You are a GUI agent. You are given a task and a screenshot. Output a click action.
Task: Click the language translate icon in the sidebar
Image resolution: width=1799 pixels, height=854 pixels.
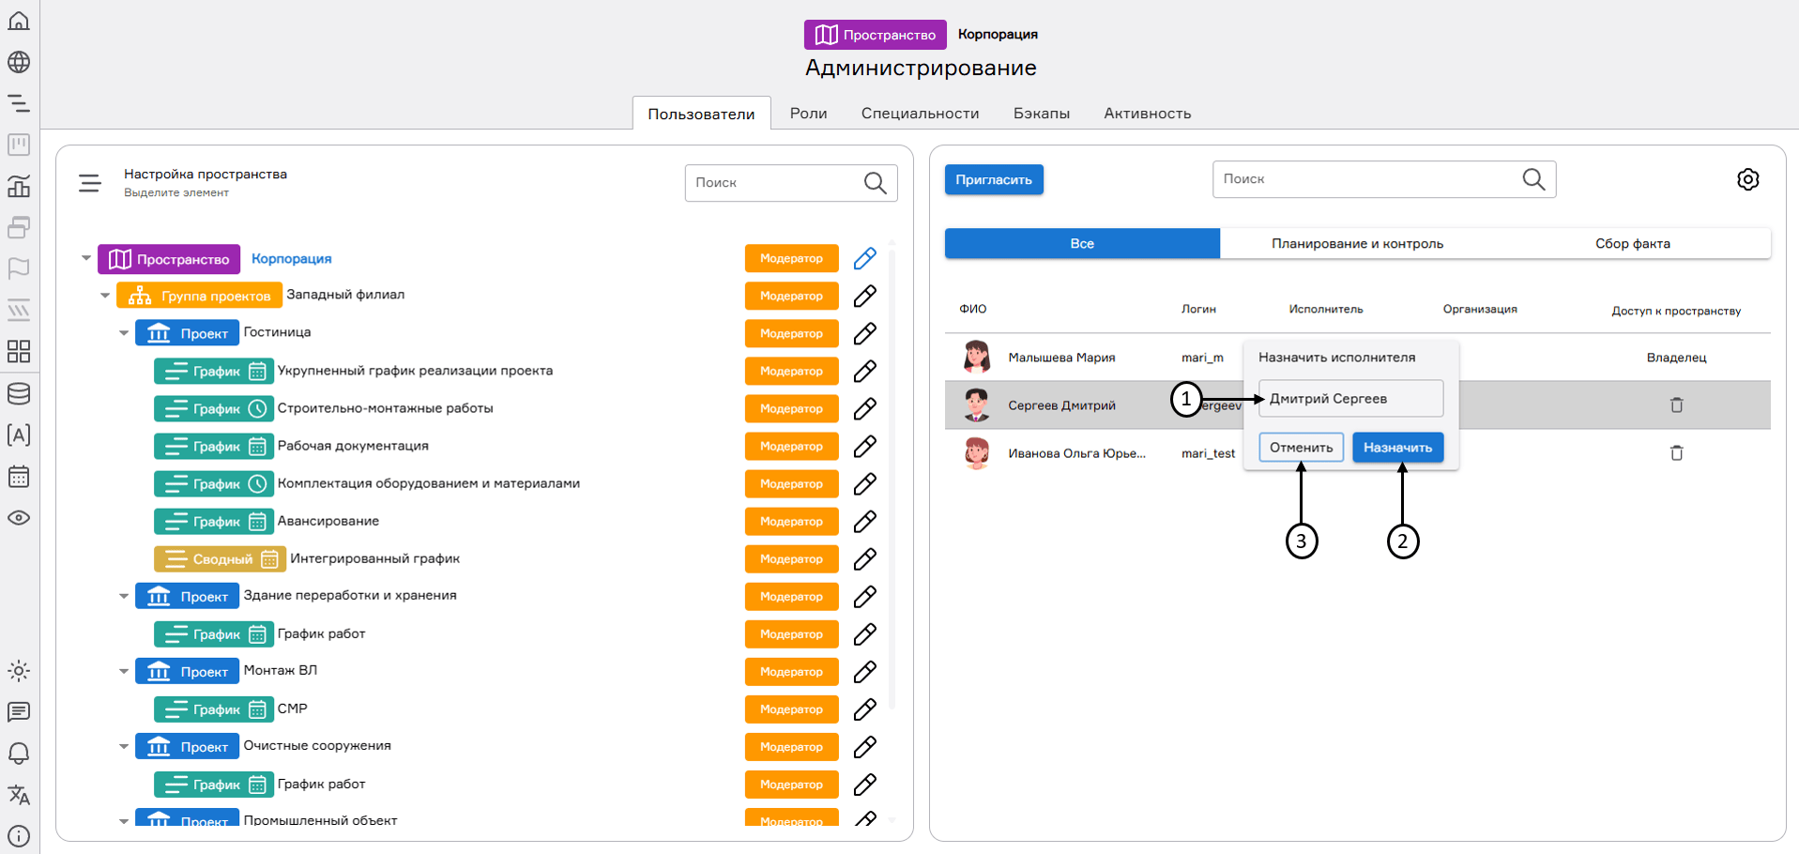tap(19, 795)
